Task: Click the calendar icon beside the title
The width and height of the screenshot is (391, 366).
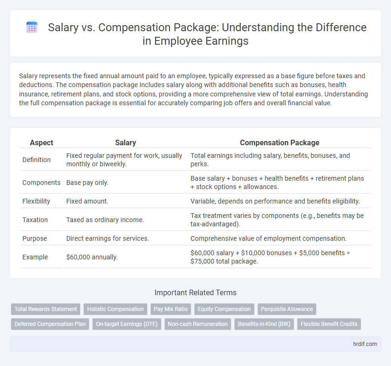Action: pos(32,27)
